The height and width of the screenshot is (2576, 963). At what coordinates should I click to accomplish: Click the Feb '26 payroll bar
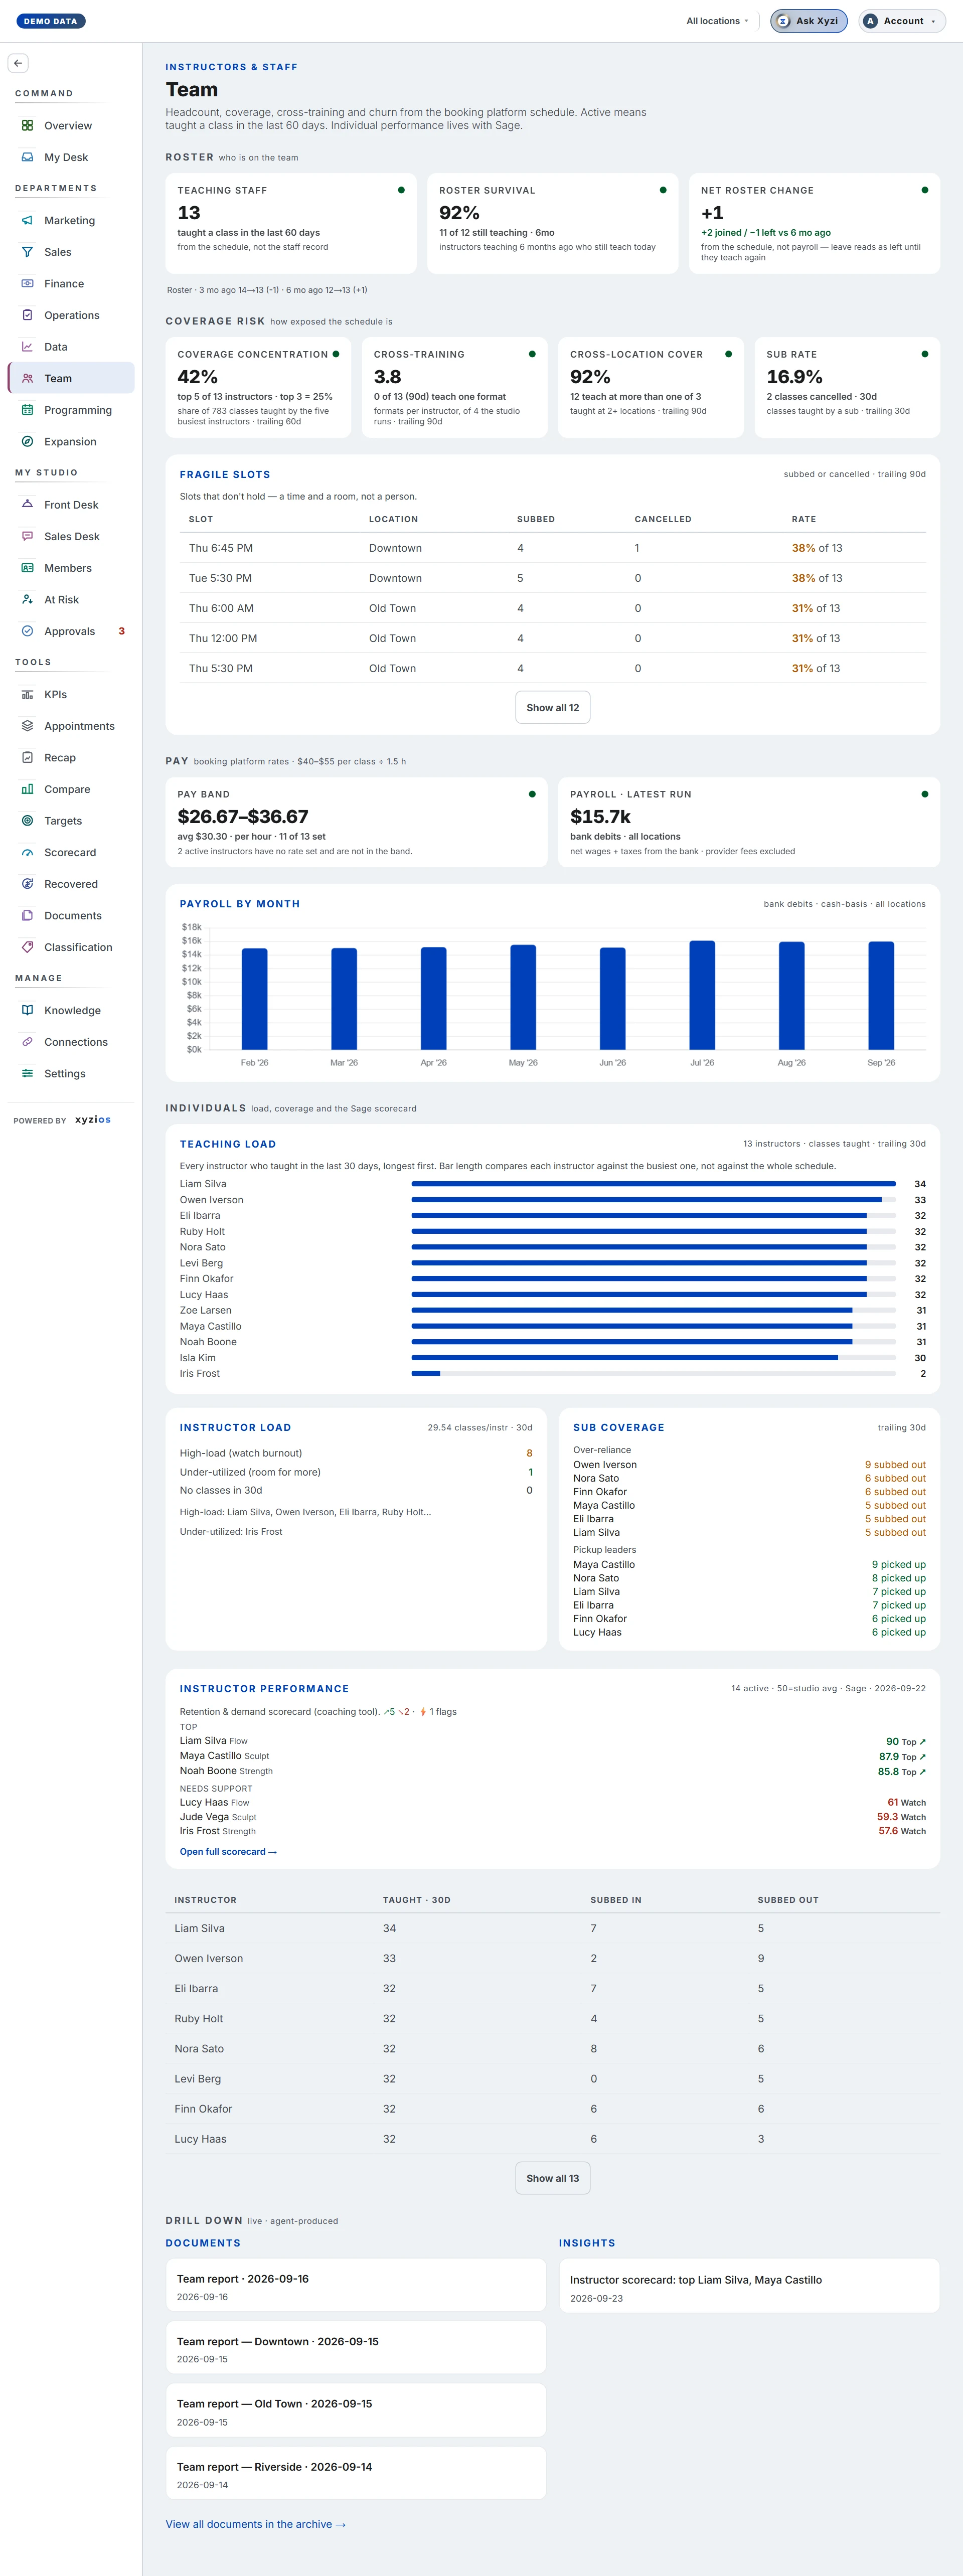[255, 999]
